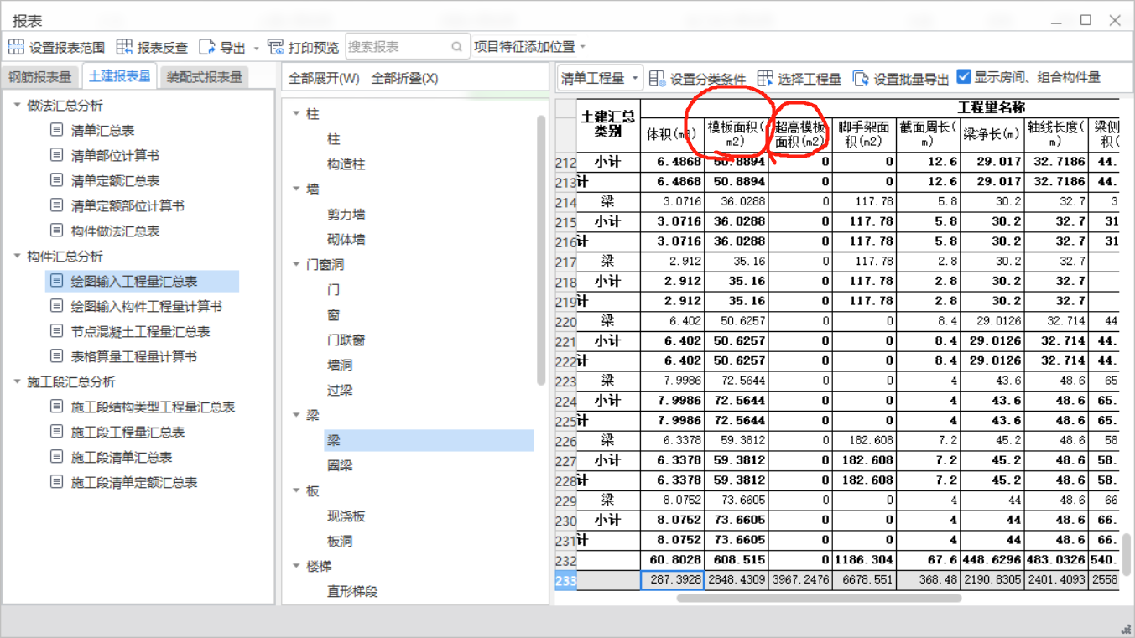The width and height of the screenshot is (1135, 638).
Task: Switch to 土建报表量 tab
Action: (x=120, y=76)
